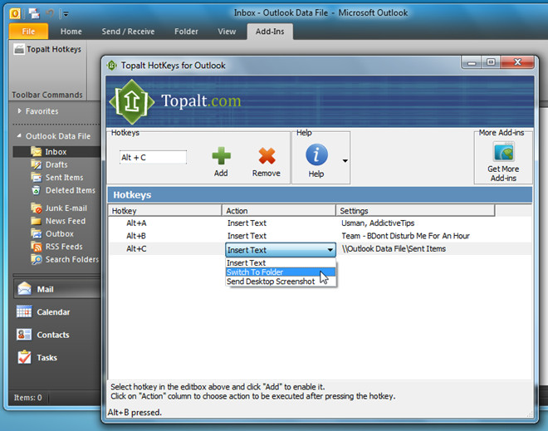Click the Topalt HotKeys window title icon
This screenshot has width=548, height=431.
coord(112,66)
